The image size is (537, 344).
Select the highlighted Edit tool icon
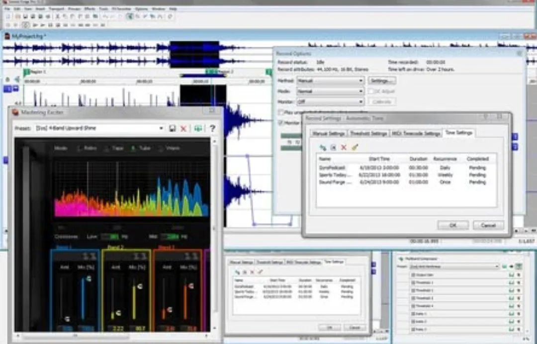[x=130, y=16]
